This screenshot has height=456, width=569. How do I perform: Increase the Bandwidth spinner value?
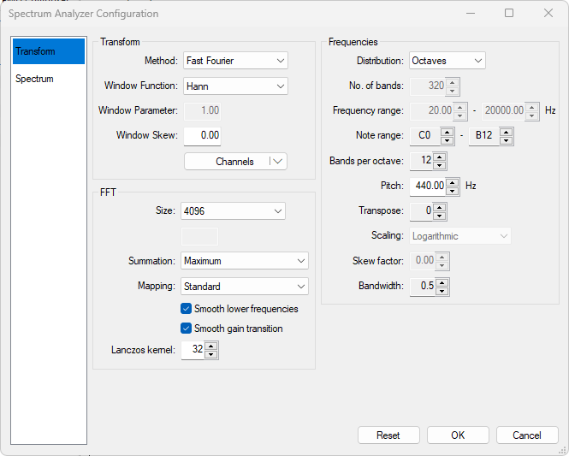(x=442, y=281)
